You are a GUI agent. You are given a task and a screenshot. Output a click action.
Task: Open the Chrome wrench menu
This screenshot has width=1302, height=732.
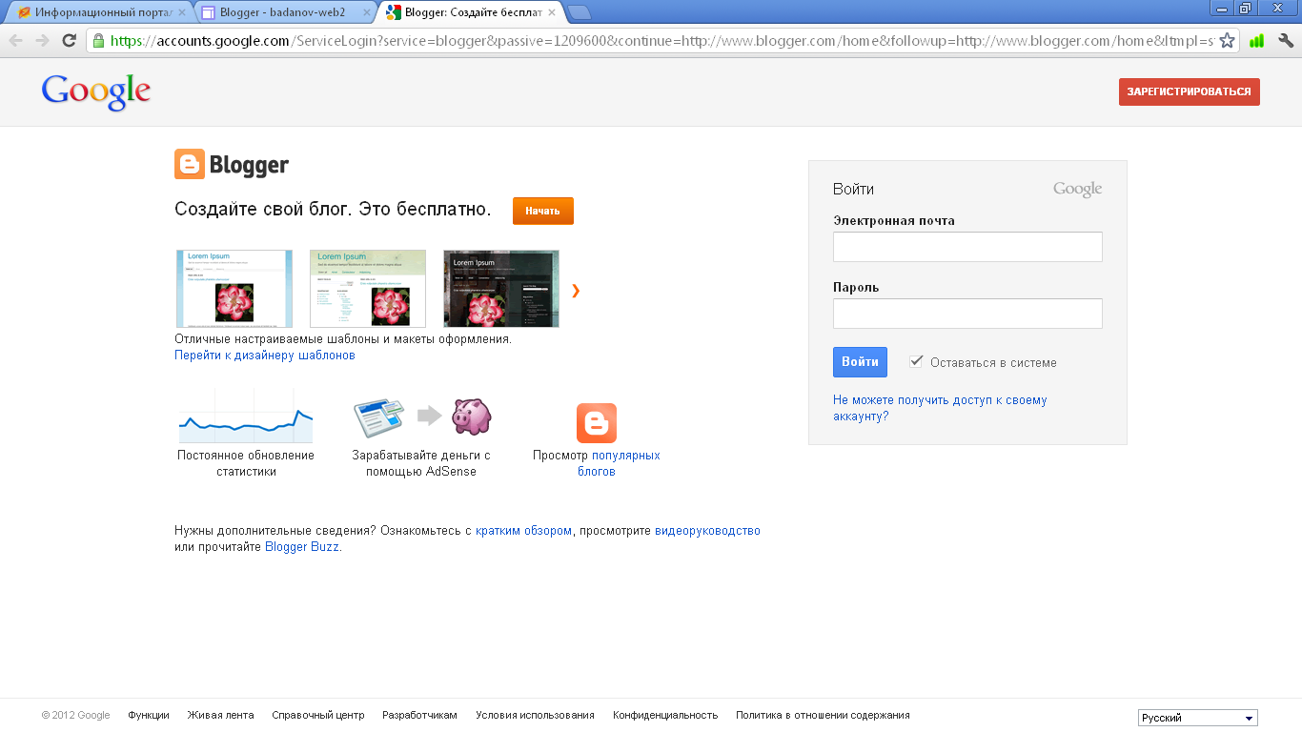pyautogui.click(x=1286, y=41)
